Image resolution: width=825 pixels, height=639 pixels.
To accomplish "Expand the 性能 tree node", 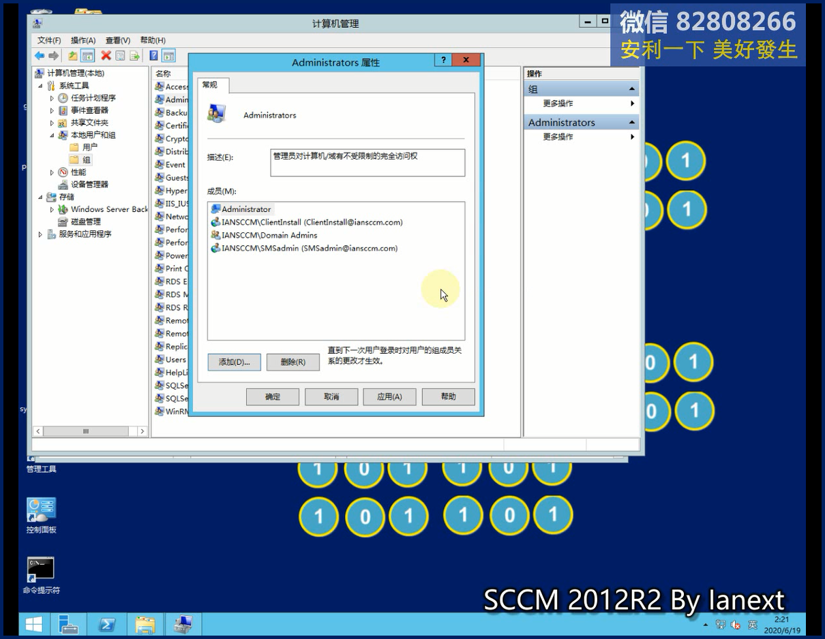I will click(52, 172).
